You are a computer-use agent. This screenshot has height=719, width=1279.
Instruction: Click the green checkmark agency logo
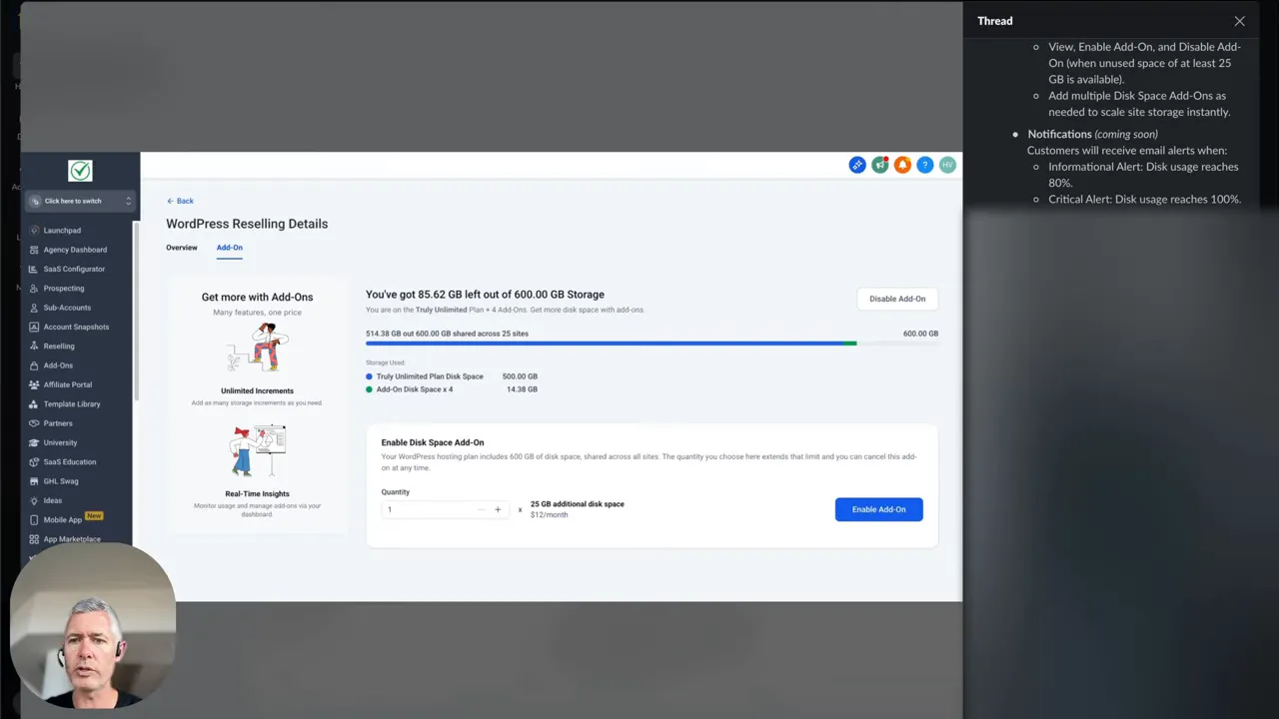80,171
